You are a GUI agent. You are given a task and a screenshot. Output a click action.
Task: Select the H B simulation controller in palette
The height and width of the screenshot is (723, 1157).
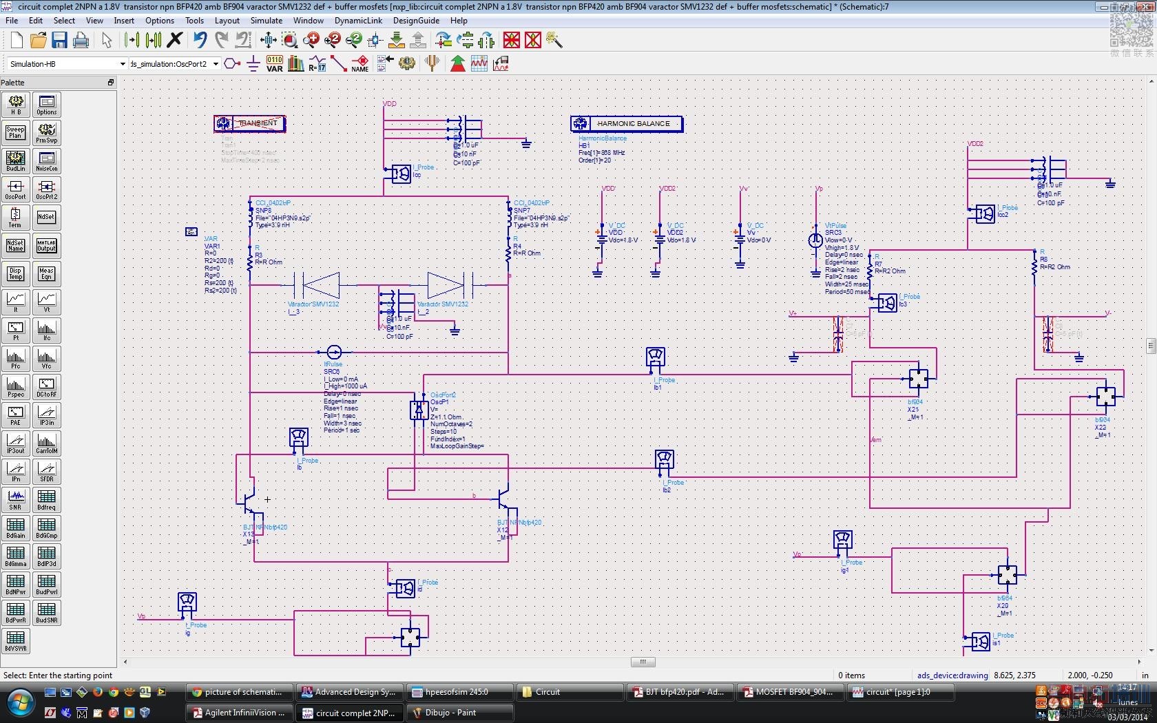(x=15, y=105)
